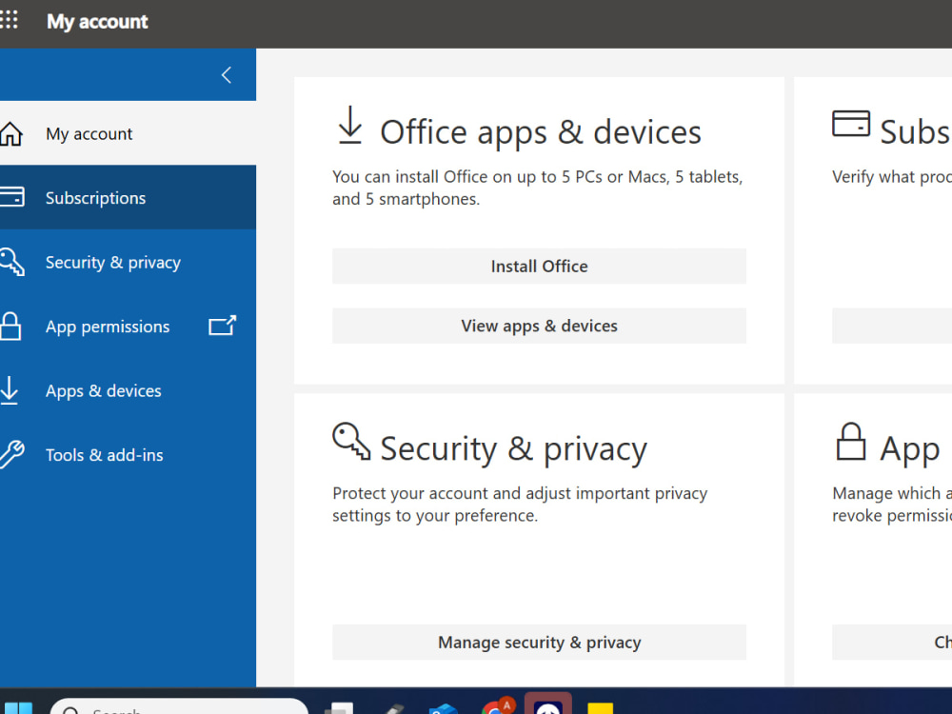Click the Windows Start button
952x714 pixels.
click(x=17, y=708)
